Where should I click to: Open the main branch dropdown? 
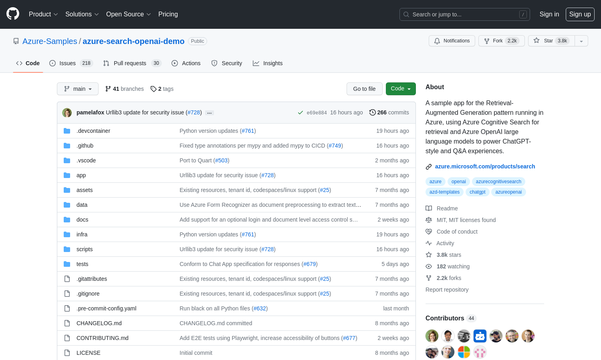coord(78,89)
